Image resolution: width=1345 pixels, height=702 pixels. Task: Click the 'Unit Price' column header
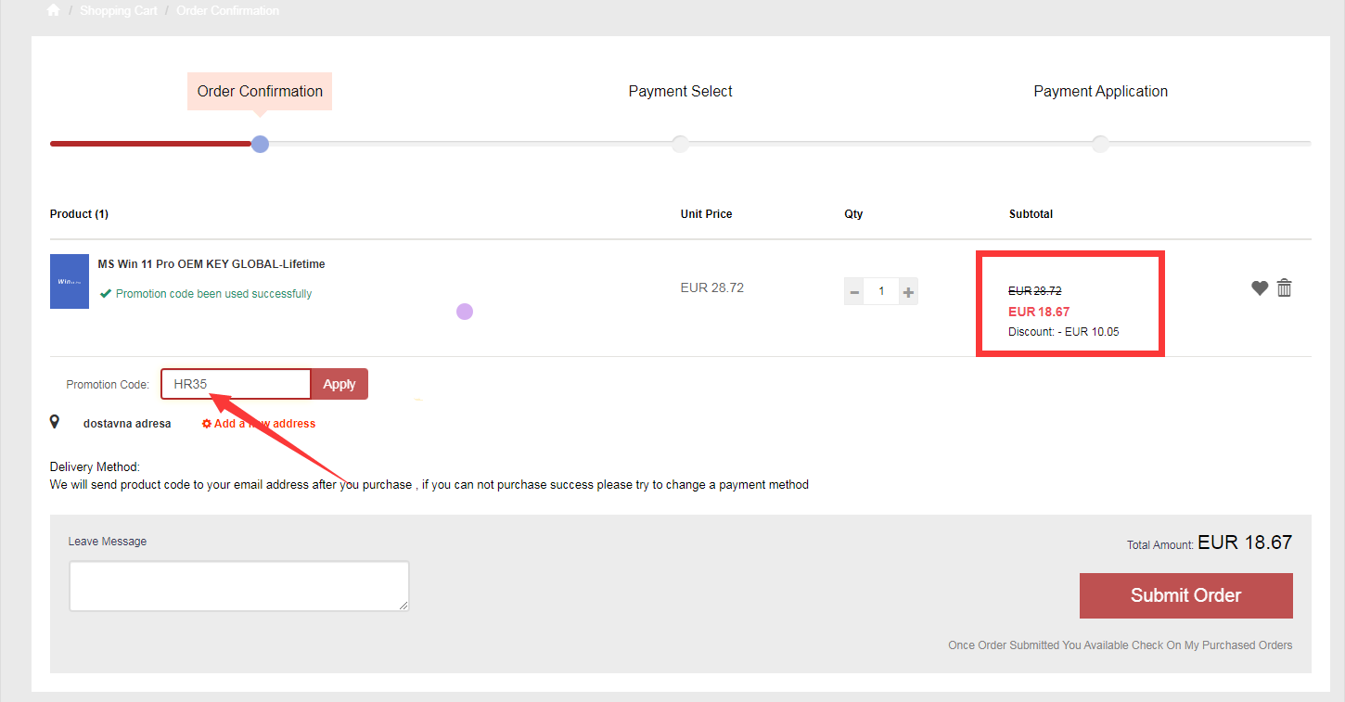706,214
